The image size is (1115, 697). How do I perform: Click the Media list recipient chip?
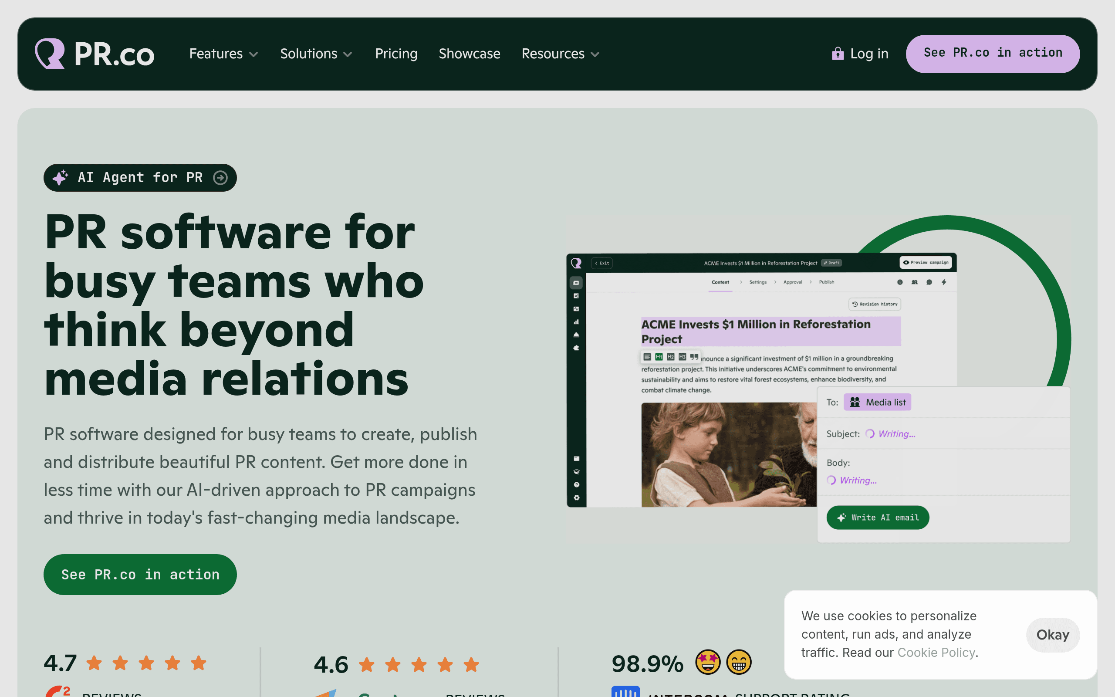(877, 402)
